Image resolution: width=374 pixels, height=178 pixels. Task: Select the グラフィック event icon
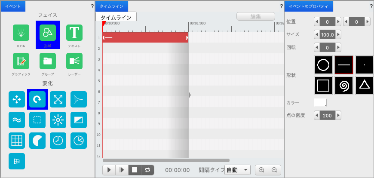pyautogui.click(x=21, y=61)
